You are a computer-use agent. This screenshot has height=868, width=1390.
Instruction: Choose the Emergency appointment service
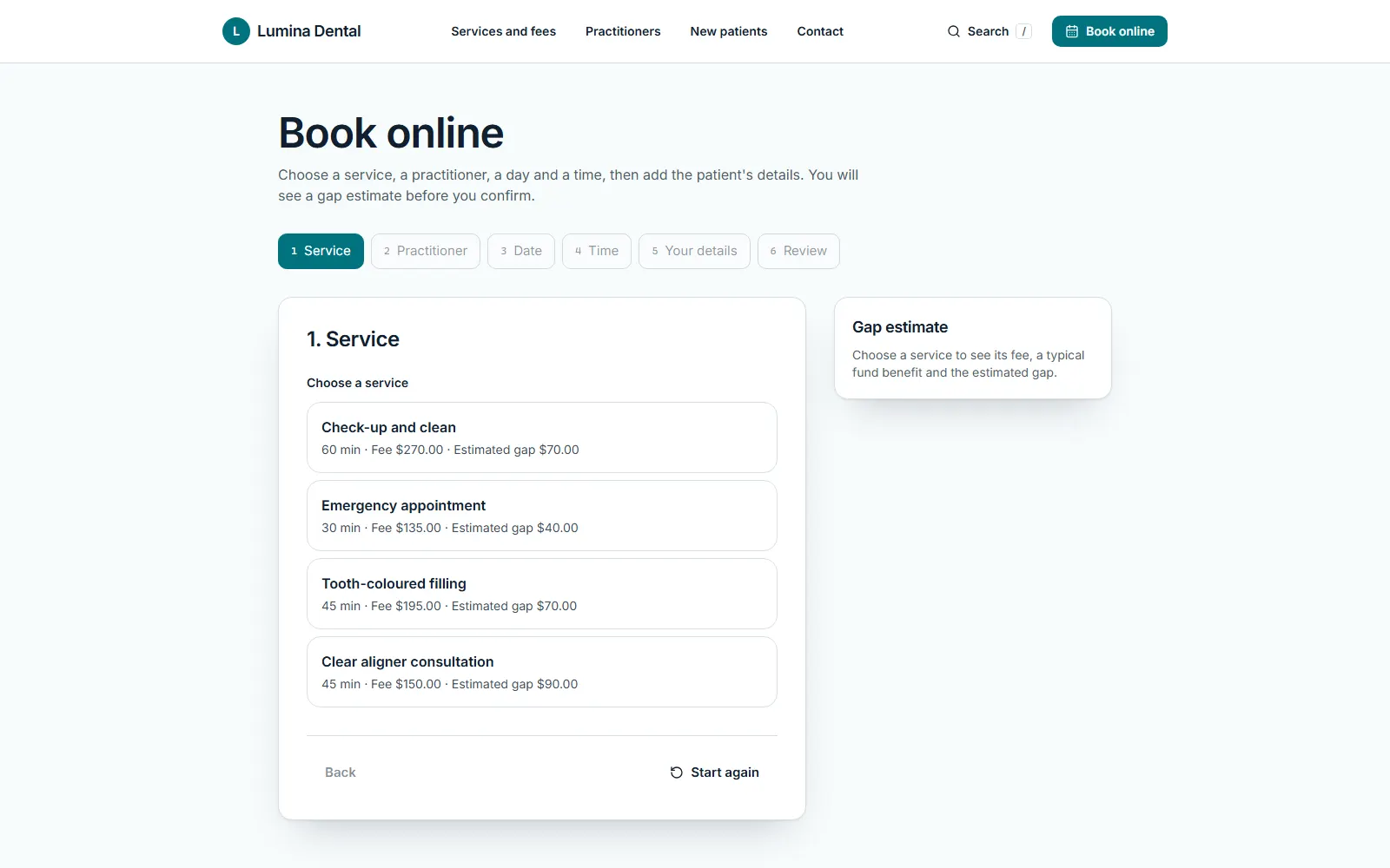[x=542, y=516]
